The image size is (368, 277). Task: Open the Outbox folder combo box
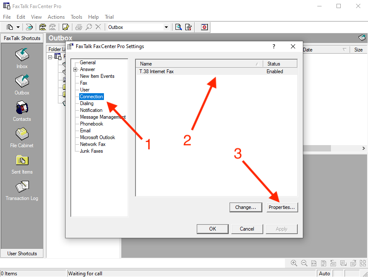click(x=138, y=27)
